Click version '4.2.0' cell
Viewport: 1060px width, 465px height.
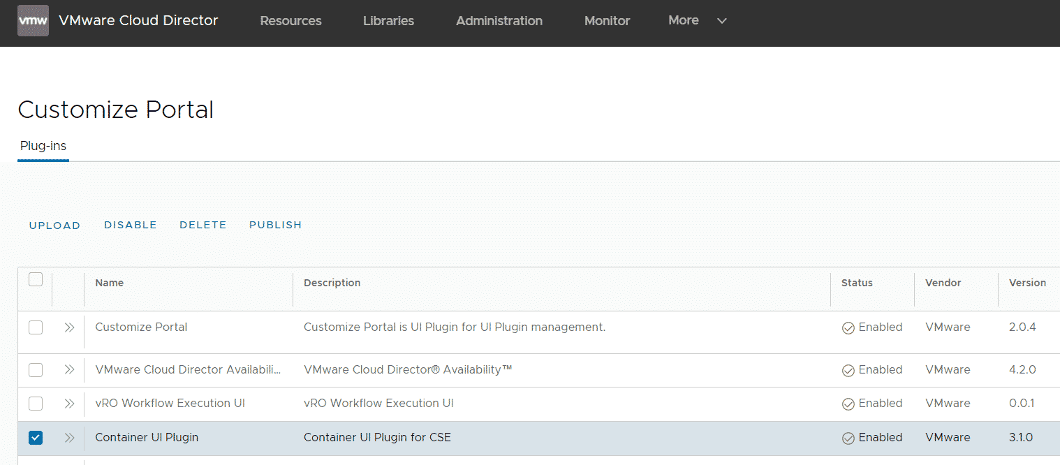[1022, 369]
